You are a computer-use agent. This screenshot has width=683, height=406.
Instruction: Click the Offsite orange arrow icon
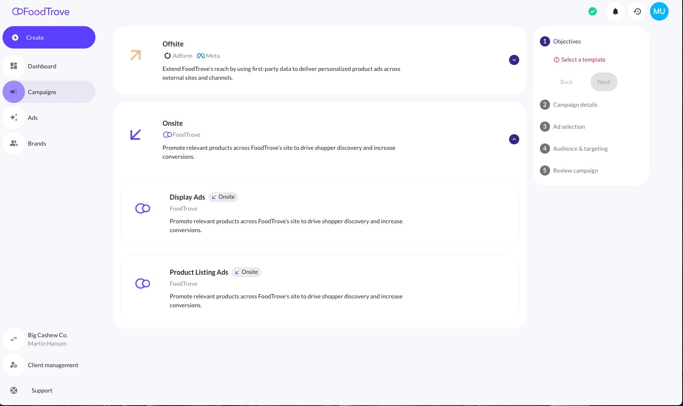pos(136,55)
